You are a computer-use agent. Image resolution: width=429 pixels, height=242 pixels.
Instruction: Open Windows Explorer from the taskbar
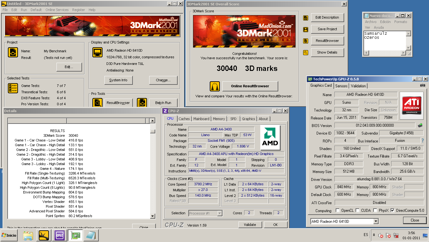click(x=28, y=235)
